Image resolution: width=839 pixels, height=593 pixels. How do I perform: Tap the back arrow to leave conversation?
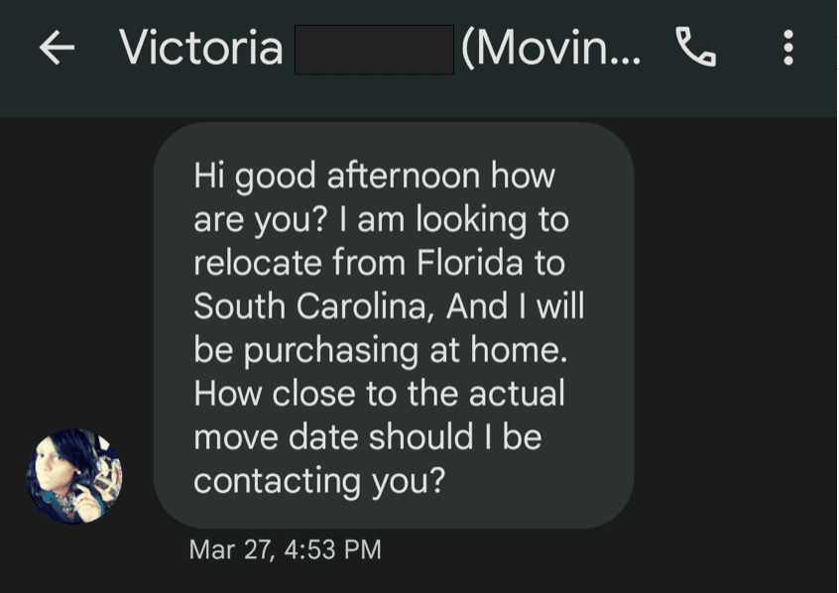pos(57,48)
